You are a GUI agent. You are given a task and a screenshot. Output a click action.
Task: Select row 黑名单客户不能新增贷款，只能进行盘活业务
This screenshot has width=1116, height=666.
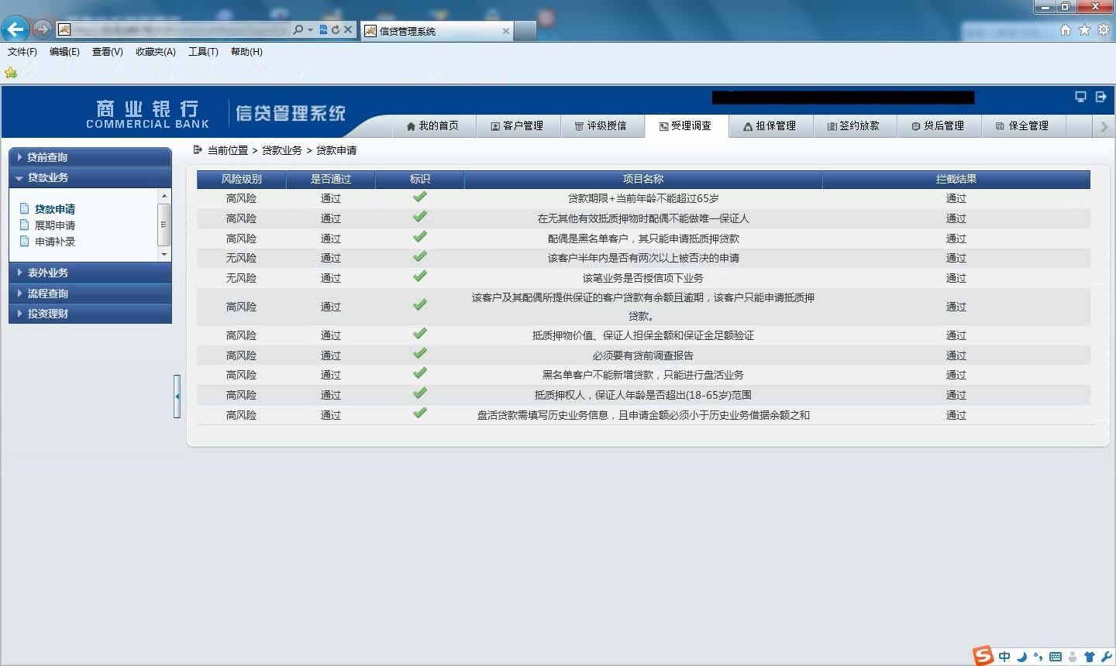coord(643,375)
